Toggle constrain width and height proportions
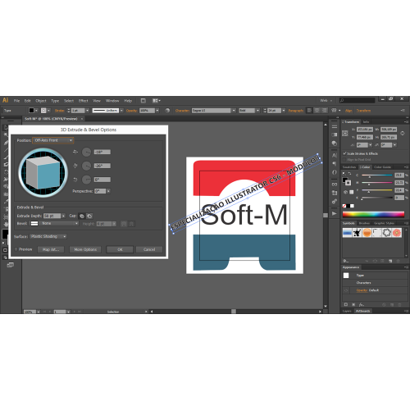Viewport: 410px width, 410px height. pos(403,133)
